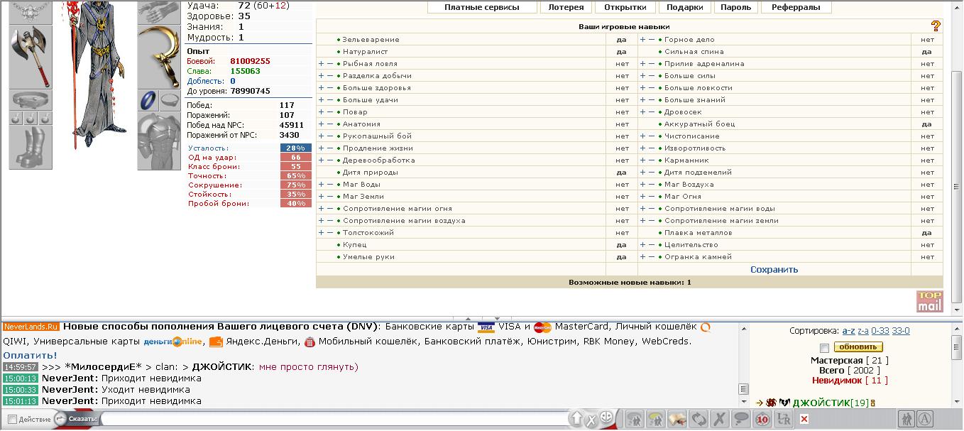964x431 pixels.
Task: Select the necklace equipment slot
Action: click(x=31, y=11)
